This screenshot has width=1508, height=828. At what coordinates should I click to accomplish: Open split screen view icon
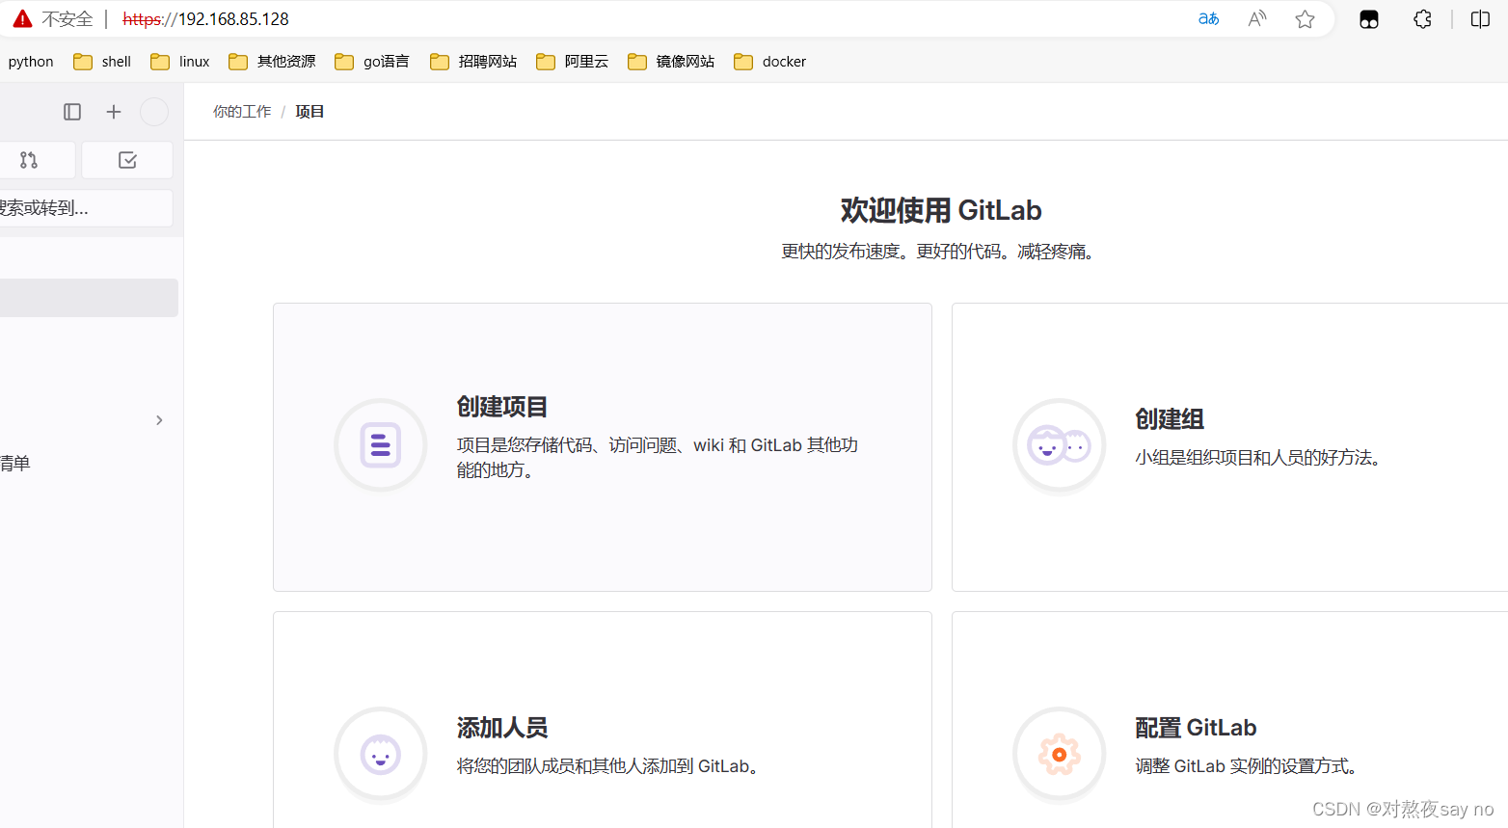point(1480,19)
